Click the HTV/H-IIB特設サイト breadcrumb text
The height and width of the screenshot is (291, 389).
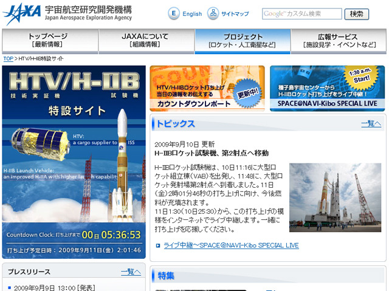tap(41, 59)
